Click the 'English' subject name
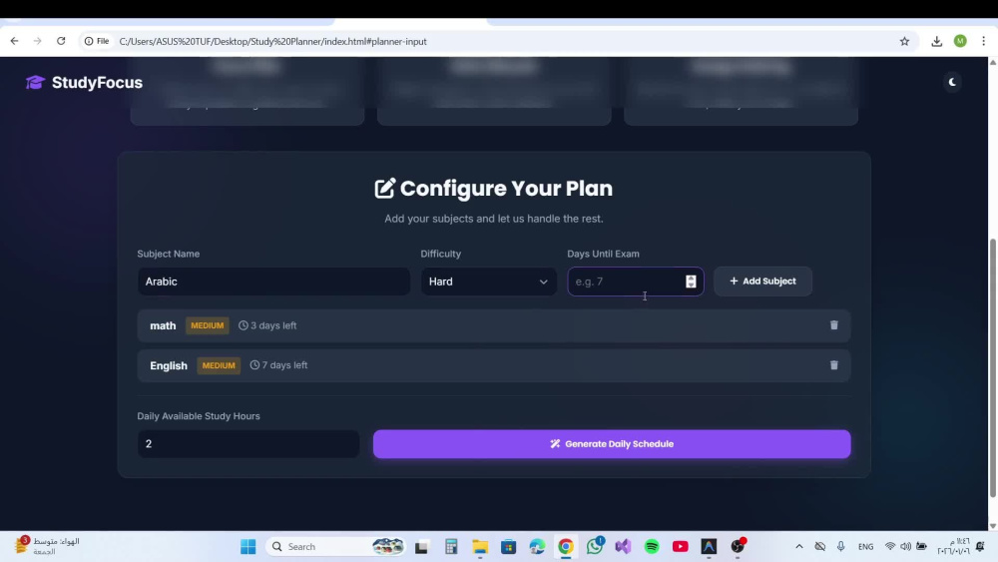 click(x=169, y=365)
